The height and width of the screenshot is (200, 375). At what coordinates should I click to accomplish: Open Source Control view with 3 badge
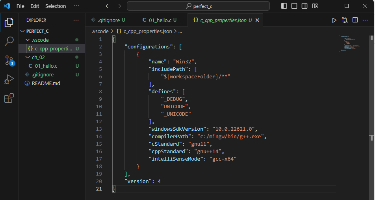[9, 61]
